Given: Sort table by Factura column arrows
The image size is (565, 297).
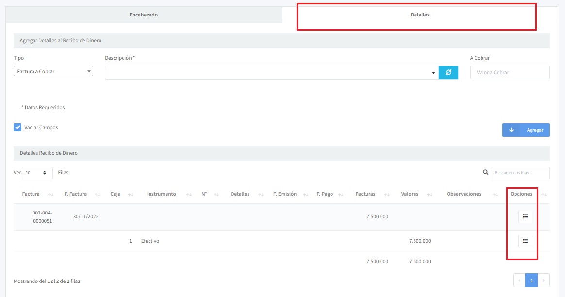Looking at the screenshot, I should pyautogui.click(x=51, y=194).
